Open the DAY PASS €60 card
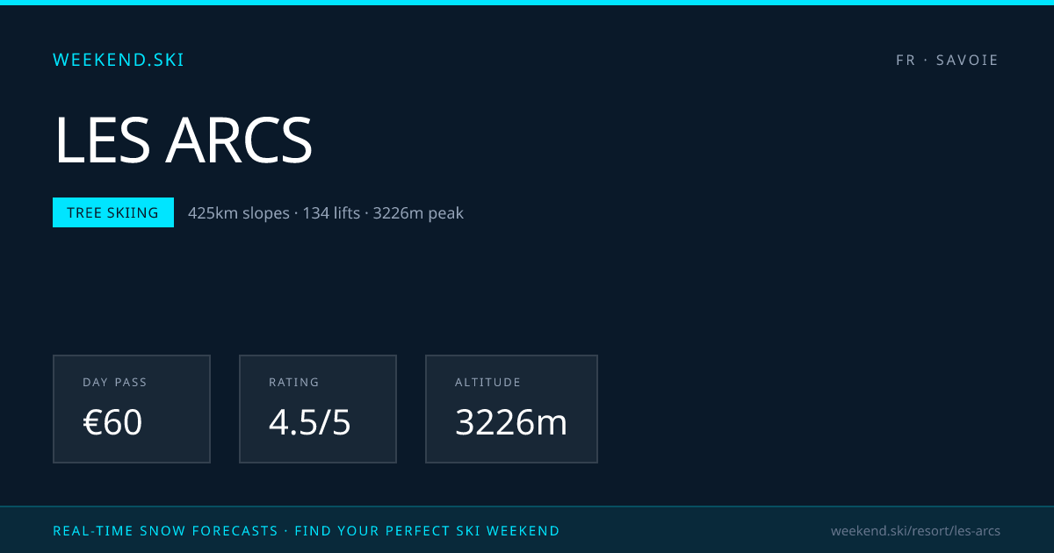 pyautogui.click(x=132, y=409)
